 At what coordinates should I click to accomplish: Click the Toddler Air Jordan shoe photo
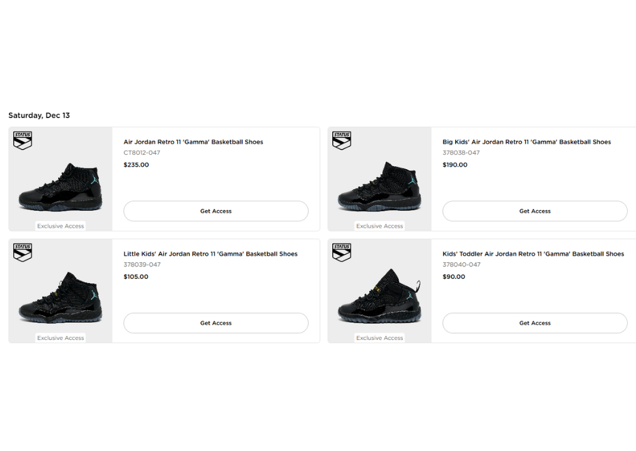pyautogui.click(x=379, y=297)
